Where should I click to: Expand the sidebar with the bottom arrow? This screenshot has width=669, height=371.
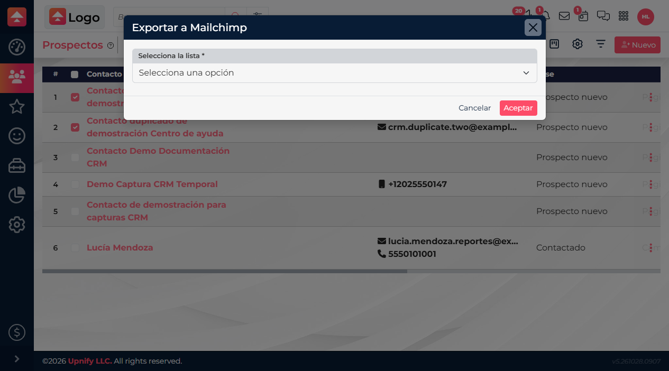(17, 359)
